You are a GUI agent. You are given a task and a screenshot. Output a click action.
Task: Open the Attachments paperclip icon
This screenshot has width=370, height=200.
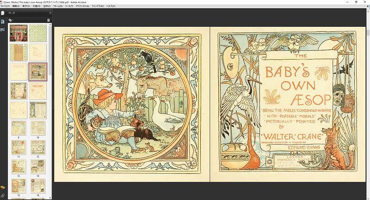click(2, 195)
